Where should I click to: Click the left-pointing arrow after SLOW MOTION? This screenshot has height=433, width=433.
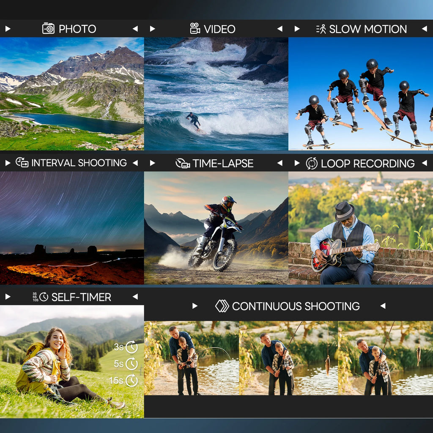(x=425, y=28)
